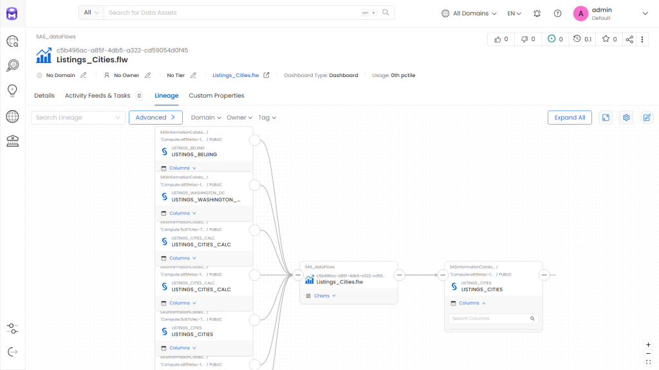This screenshot has width=659, height=370.
Task: Open the Insights lightbulb sidebar icon
Action: point(12,91)
